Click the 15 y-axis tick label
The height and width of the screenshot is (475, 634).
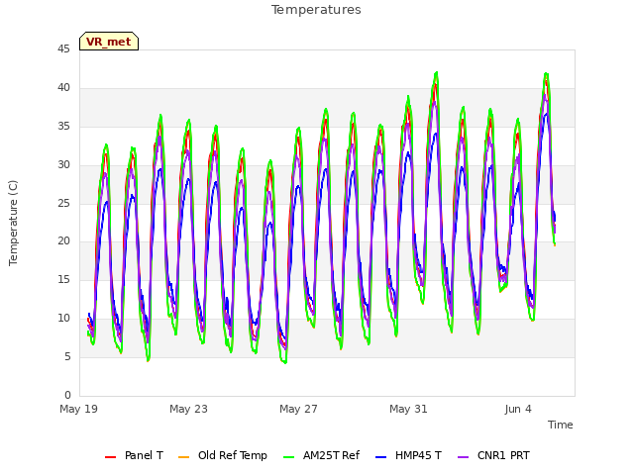tap(63, 279)
